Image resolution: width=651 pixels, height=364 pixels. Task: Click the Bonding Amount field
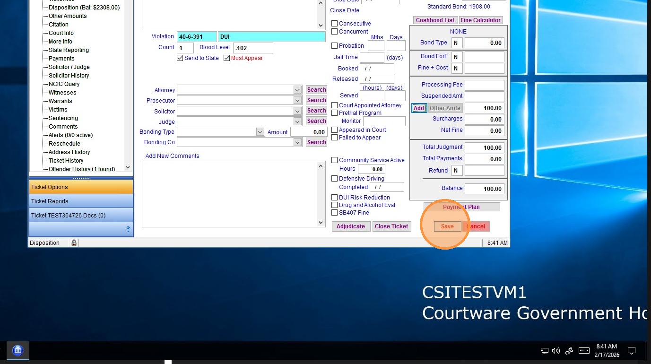[309, 132]
